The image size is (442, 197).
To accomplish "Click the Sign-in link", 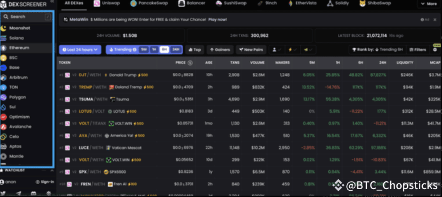I will (x=45, y=182).
